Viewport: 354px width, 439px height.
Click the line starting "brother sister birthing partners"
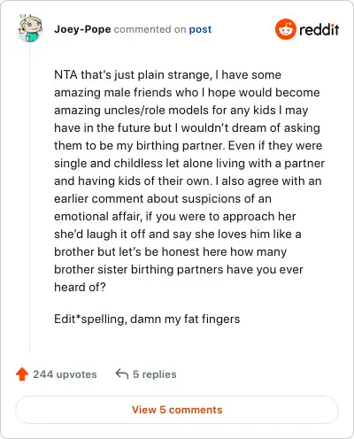tap(179, 269)
